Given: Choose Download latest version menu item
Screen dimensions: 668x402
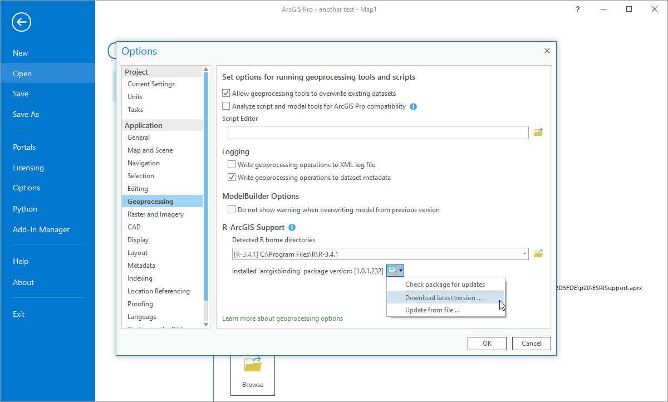Looking at the screenshot, I should click(445, 298).
